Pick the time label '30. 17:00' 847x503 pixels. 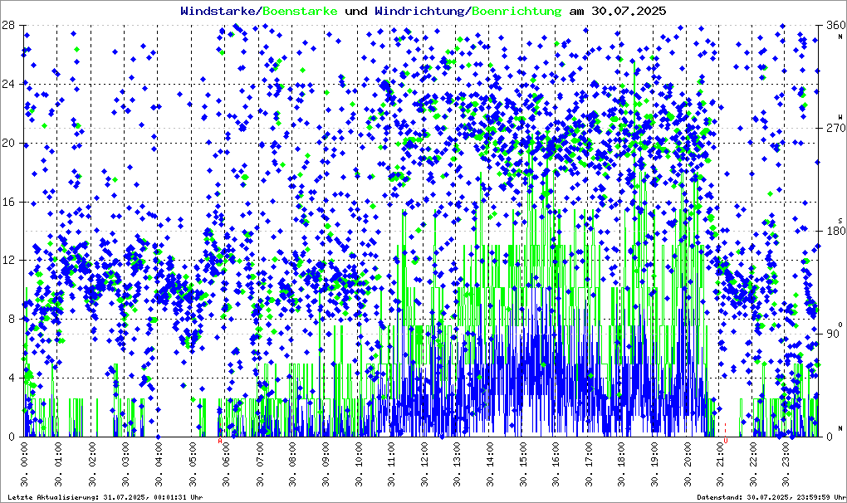[588, 464]
